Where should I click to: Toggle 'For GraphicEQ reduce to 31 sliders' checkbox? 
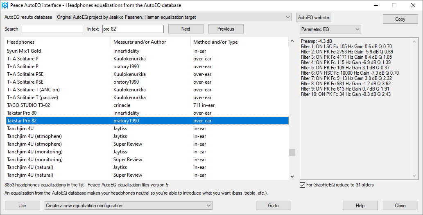[303, 185]
